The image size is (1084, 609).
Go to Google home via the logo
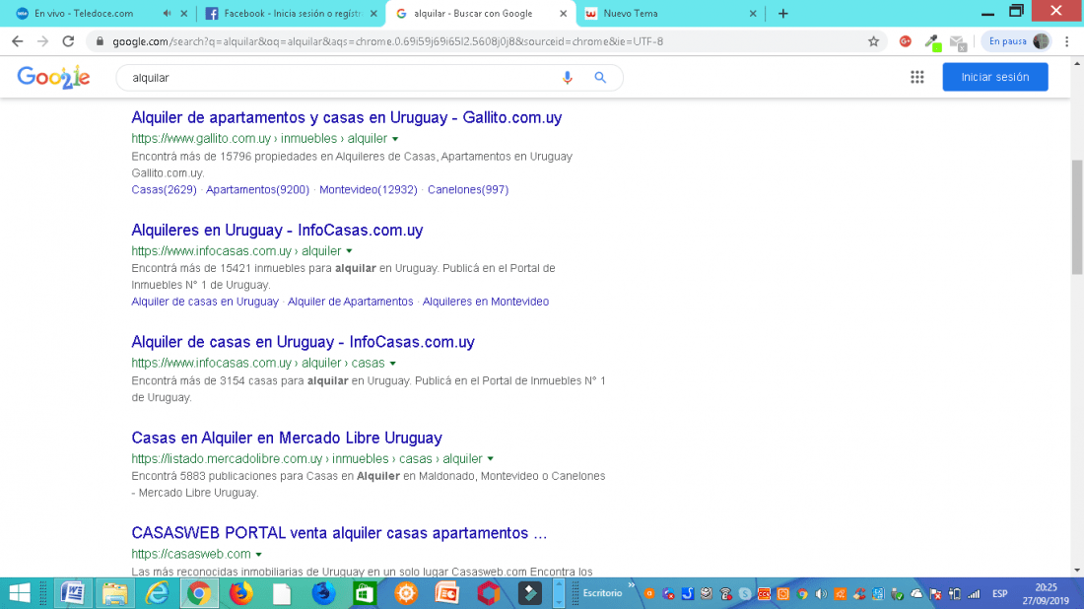pos(54,78)
